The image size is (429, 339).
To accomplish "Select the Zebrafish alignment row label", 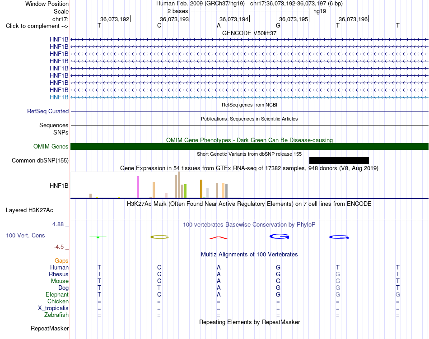I will click(x=56, y=315).
